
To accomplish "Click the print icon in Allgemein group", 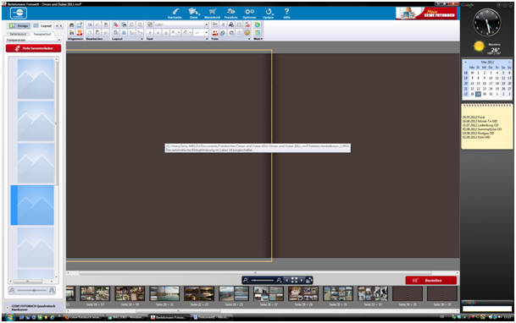I will pos(71,25).
